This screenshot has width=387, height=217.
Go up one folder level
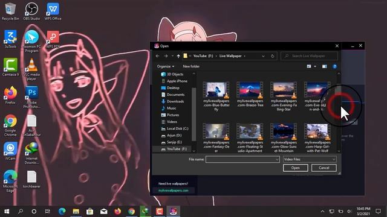[178, 56]
